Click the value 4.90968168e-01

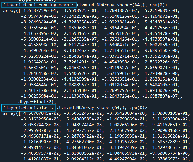[170, 131]
